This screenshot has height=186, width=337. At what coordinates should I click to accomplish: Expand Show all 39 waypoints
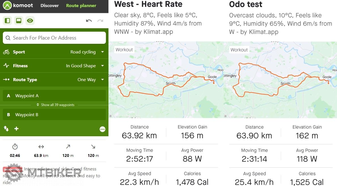56,105
